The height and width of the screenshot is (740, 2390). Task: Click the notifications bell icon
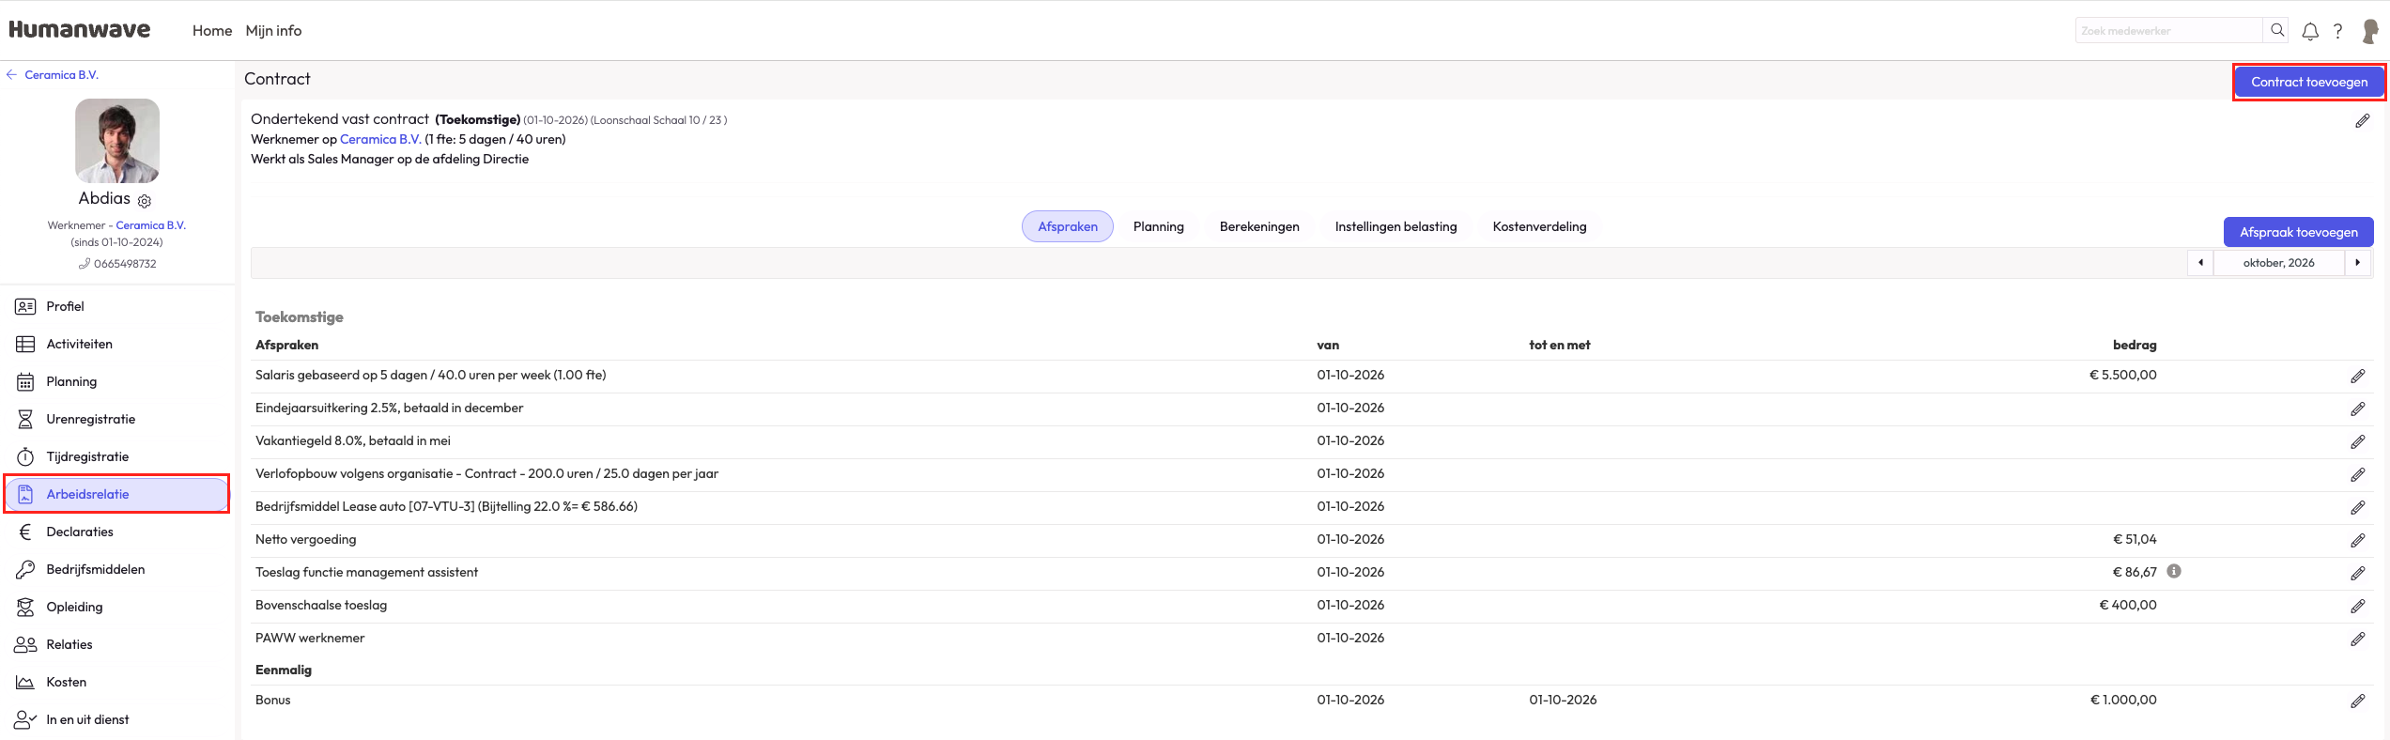[x=2310, y=31]
